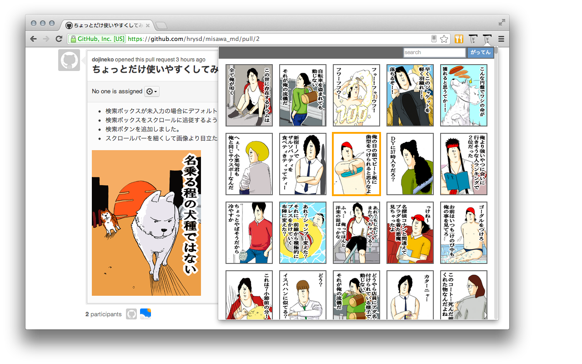Click the 検索ボタンを追加しました bullet text
Image resolution: width=582 pixels, height=364 pixels.
pyautogui.click(x=143, y=129)
